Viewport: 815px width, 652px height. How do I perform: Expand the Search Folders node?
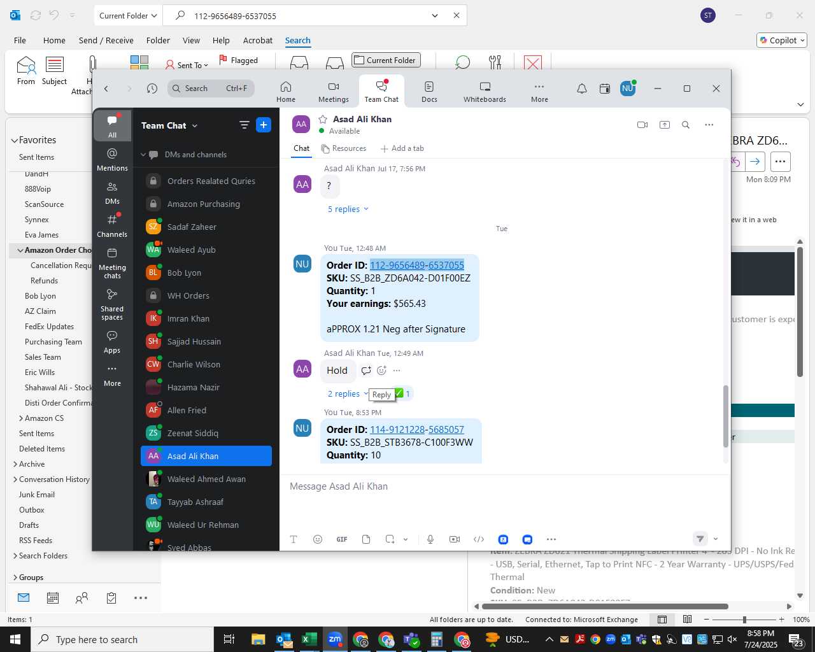[15, 556]
